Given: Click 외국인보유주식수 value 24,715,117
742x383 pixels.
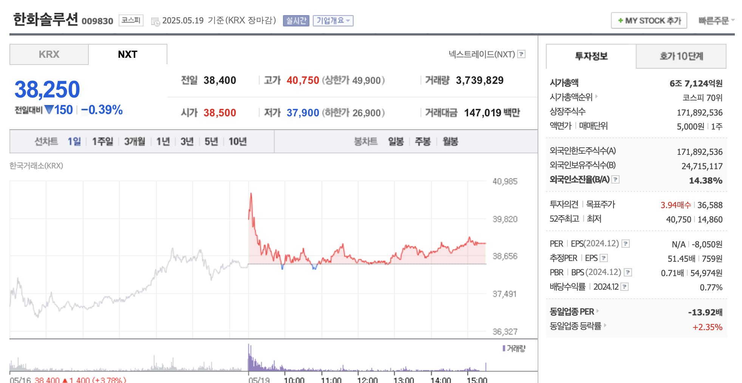Looking at the screenshot, I should click(x=702, y=166).
